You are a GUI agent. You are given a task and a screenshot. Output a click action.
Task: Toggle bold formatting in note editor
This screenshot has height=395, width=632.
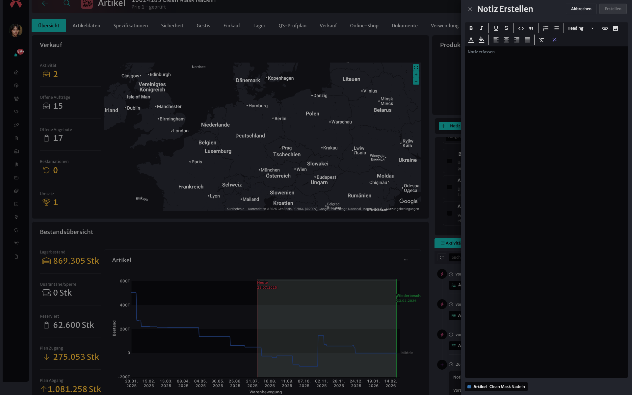[x=471, y=28]
